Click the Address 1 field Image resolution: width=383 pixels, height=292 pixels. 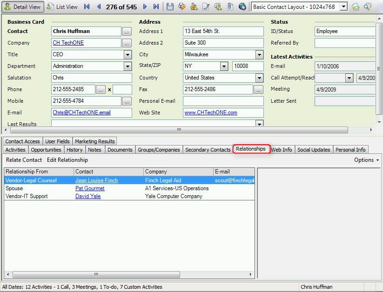[223, 31]
